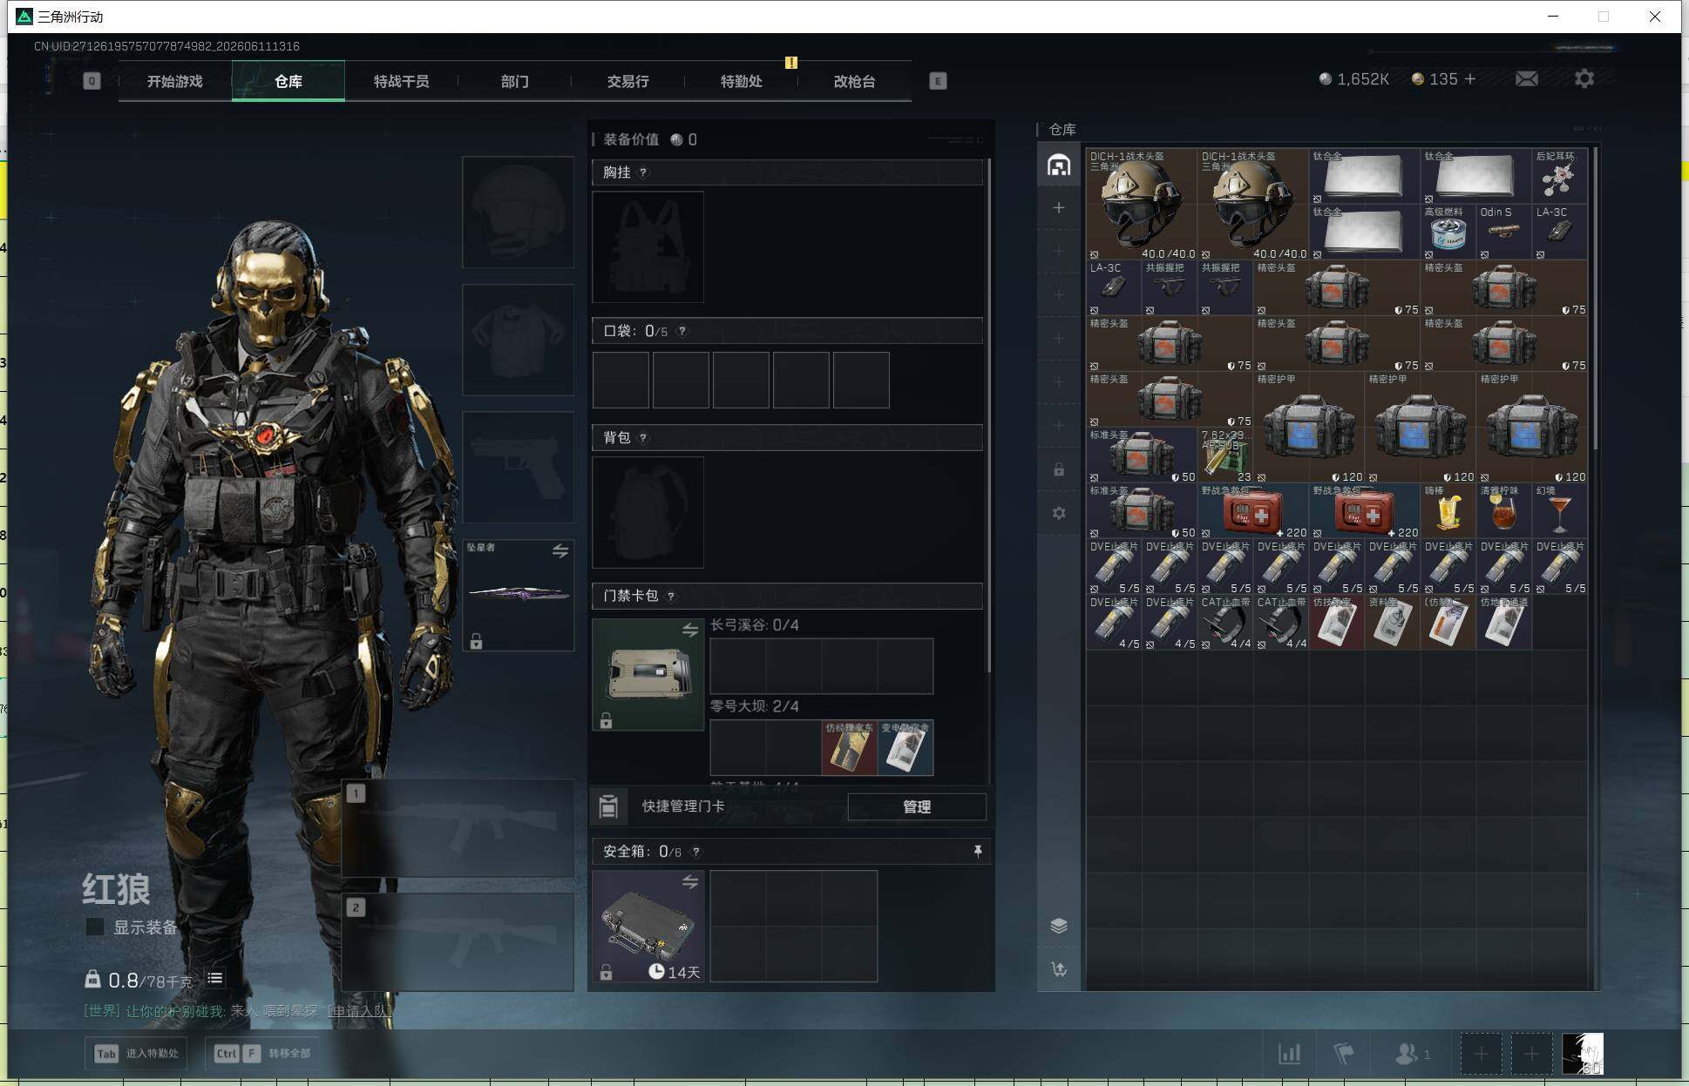
Task: Click the padlock on the keycard wallet
Action: coord(606,720)
